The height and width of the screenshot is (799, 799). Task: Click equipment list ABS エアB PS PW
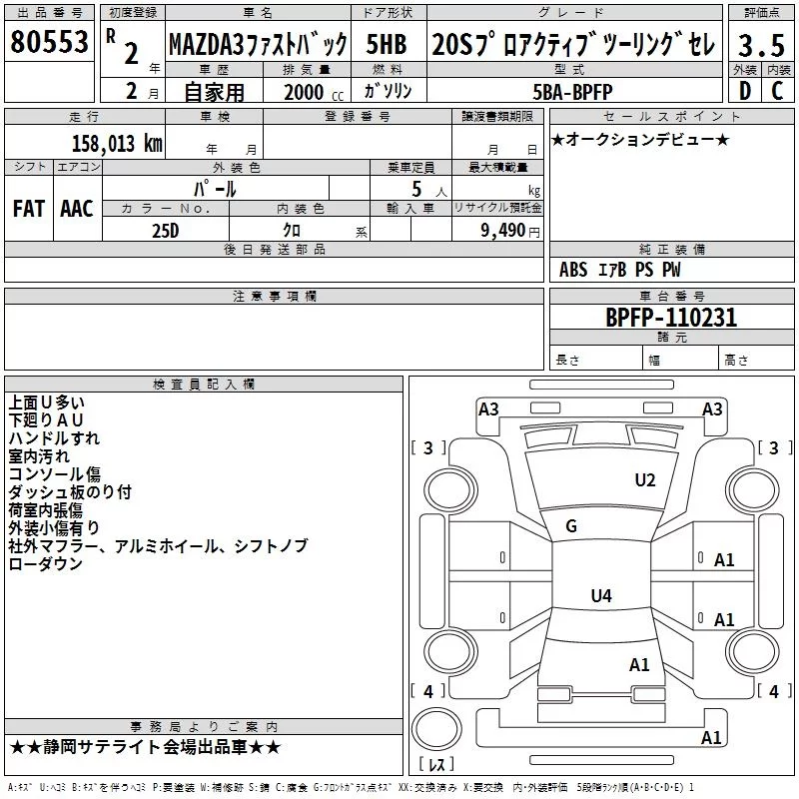pyautogui.click(x=619, y=270)
